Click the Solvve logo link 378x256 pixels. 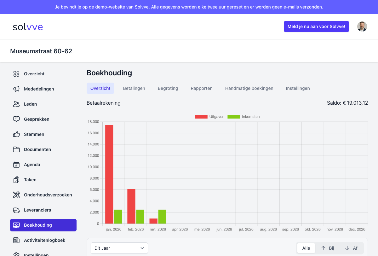[x=28, y=27]
